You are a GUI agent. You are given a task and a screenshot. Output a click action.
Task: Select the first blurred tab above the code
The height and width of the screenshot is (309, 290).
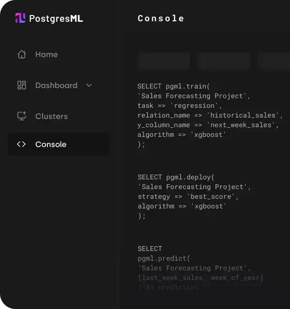164,61
